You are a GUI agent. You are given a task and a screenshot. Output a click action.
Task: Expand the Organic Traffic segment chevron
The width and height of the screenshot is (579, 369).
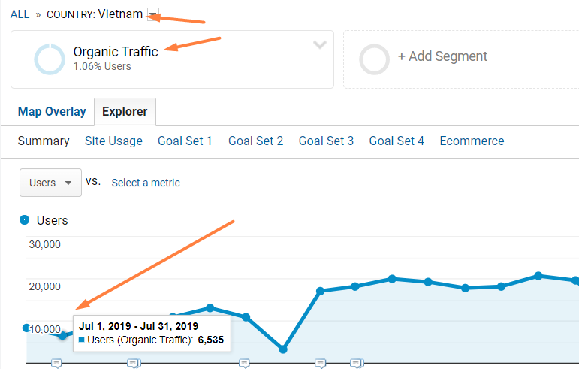pyautogui.click(x=319, y=45)
